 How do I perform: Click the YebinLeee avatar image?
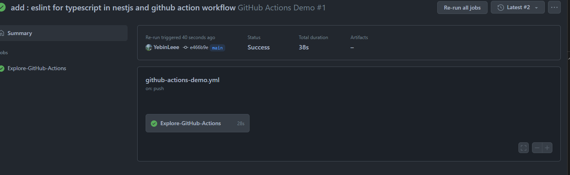tap(149, 47)
